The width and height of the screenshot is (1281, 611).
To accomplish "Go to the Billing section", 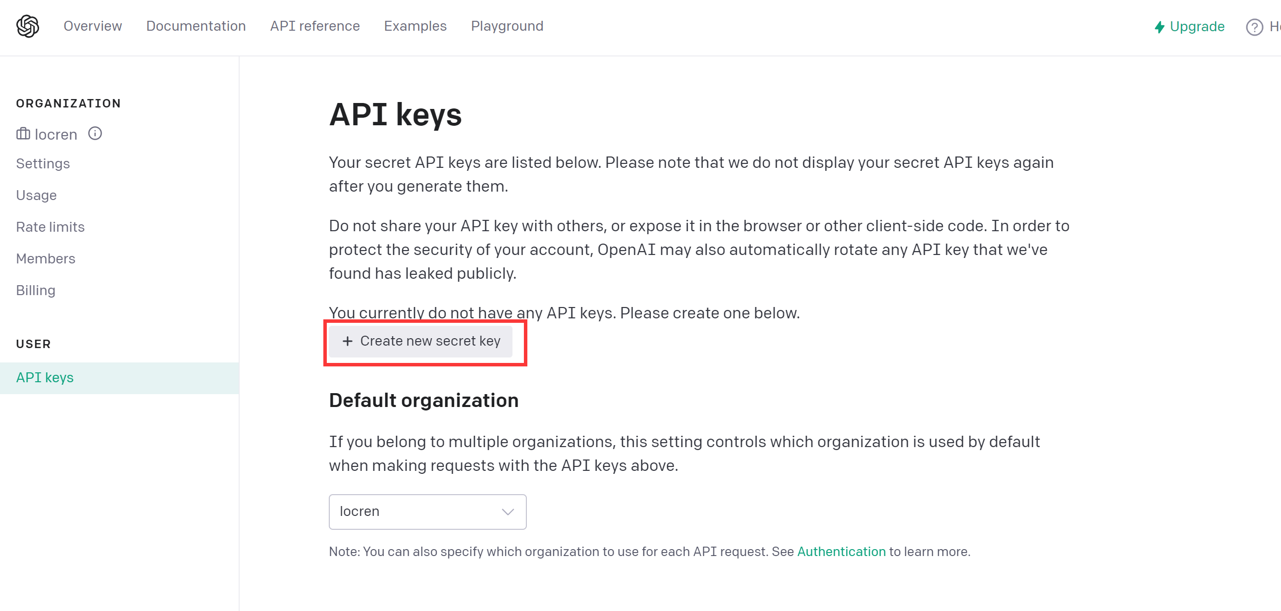I will click(35, 290).
